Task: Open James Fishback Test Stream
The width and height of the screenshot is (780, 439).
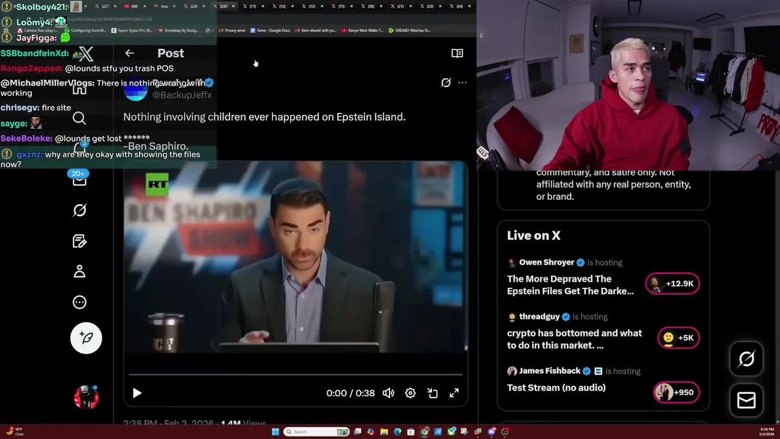Action: coord(556,387)
